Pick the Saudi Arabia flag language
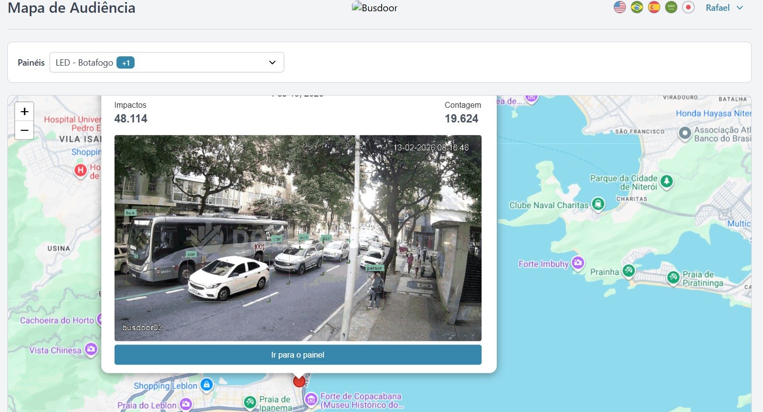This screenshot has width=763, height=412. click(x=671, y=7)
